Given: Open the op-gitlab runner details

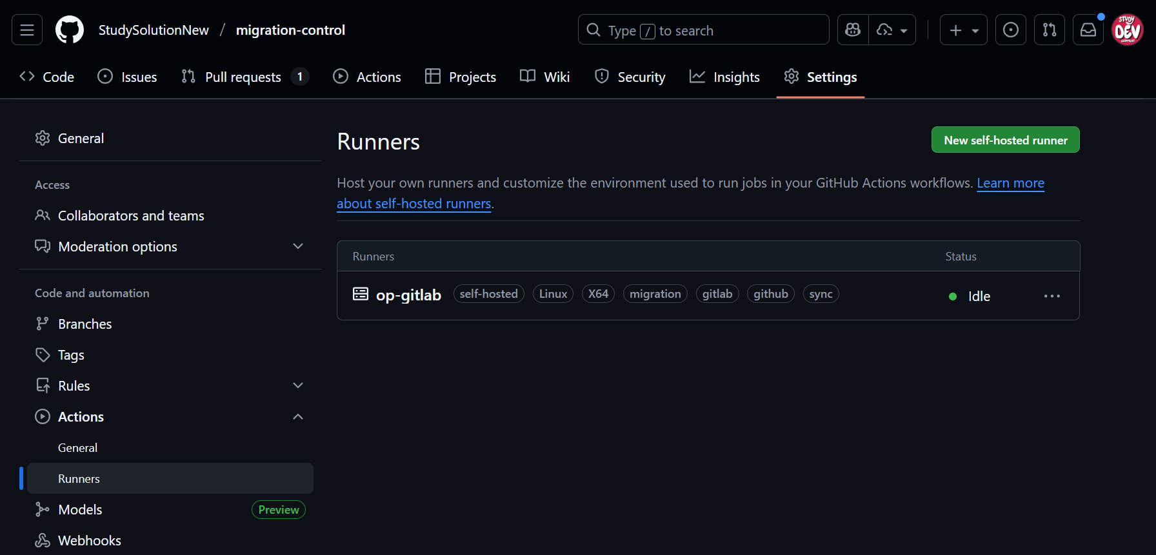Looking at the screenshot, I should [x=408, y=295].
